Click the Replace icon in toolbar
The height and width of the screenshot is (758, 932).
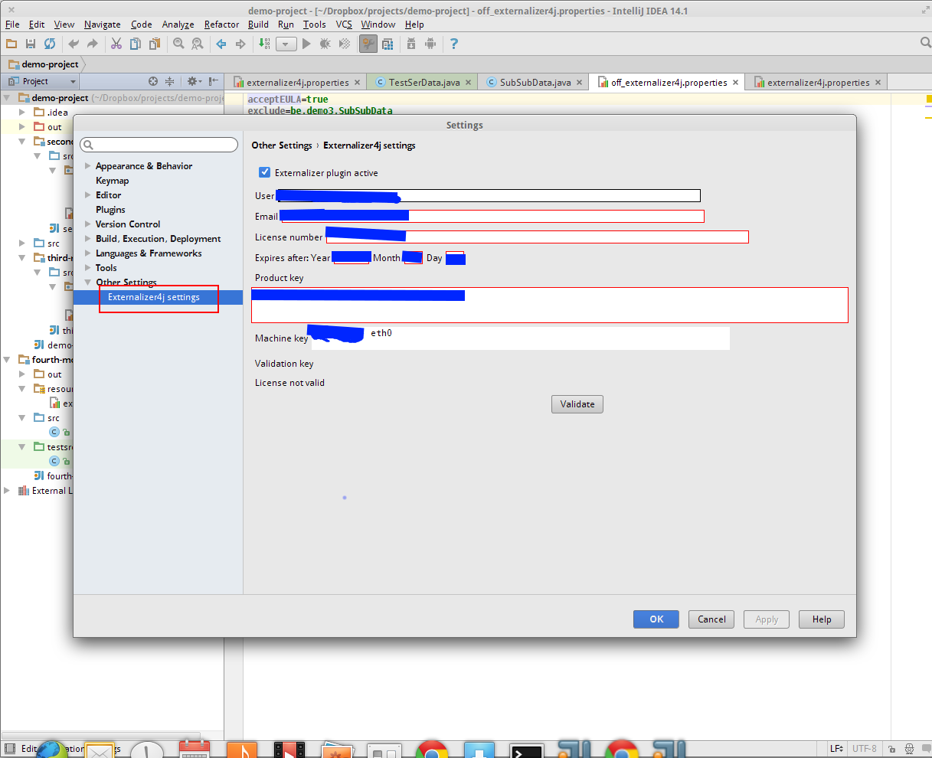[x=198, y=44]
